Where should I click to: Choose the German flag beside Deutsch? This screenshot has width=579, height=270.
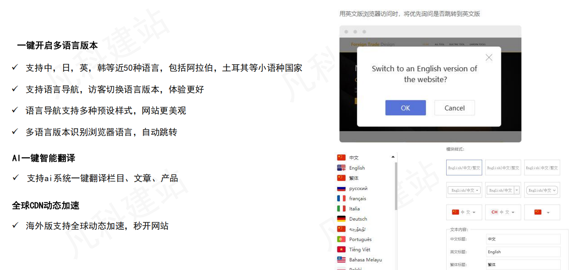341,219
